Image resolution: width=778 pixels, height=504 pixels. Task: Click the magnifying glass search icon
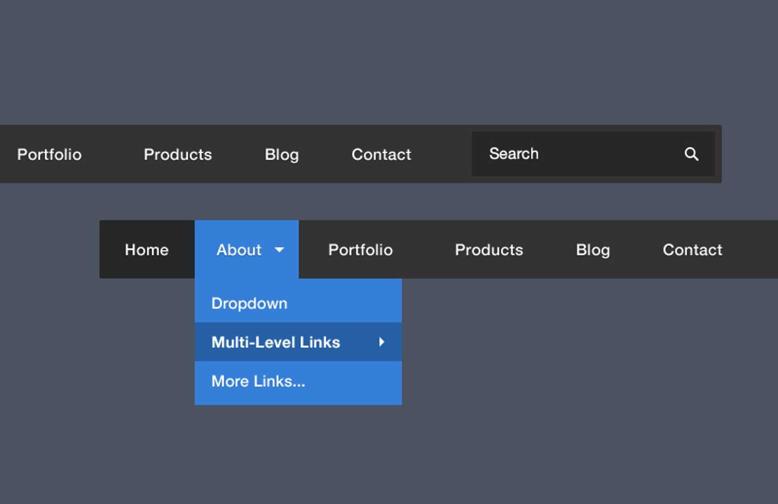[x=691, y=154]
